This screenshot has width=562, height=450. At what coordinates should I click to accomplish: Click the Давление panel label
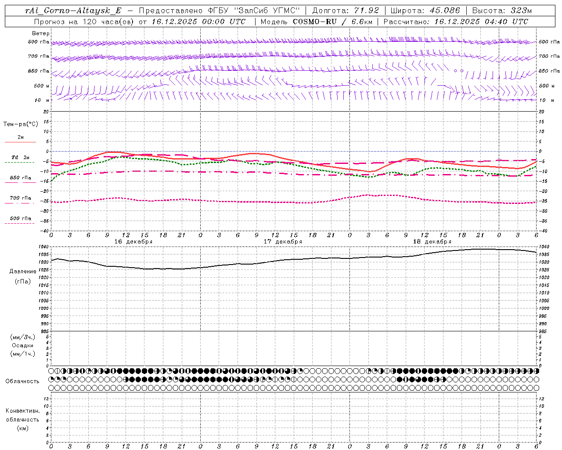tap(23, 272)
